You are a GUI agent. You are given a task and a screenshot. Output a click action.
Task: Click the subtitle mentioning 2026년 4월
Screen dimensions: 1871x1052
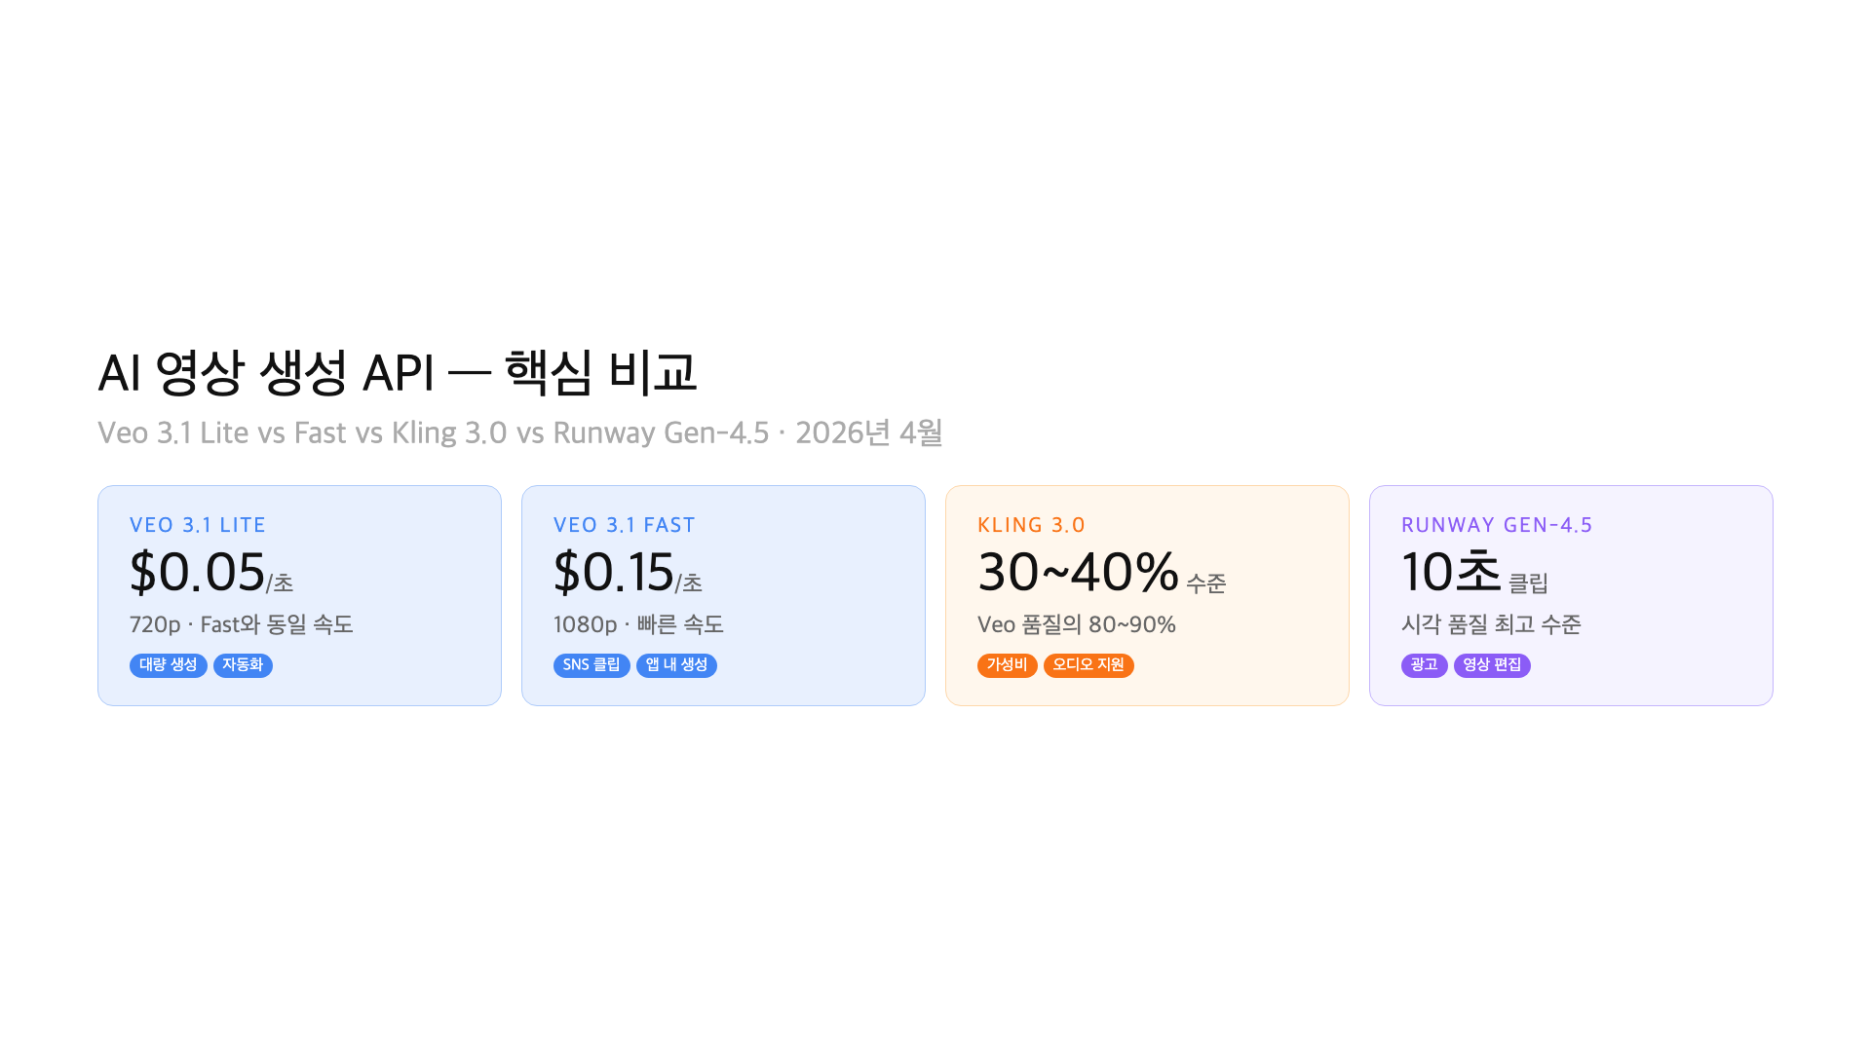pos(520,432)
